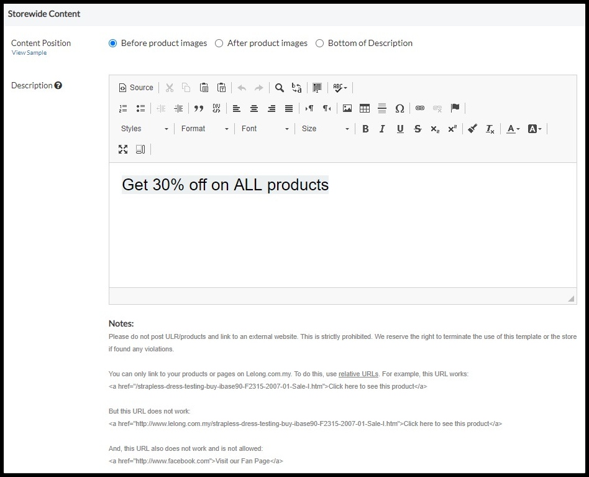
Task: Open the Font dropdown
Action: tap(265, 129)
